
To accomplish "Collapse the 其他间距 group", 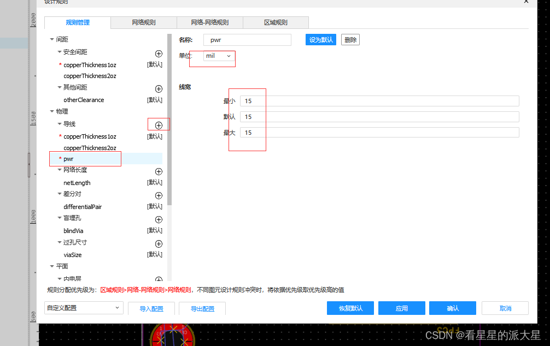I will click(x=59, y=87).
